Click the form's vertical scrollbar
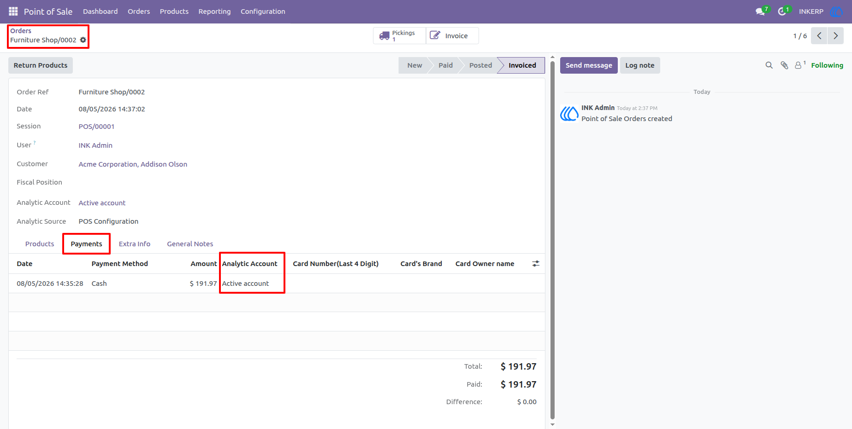Image resolution: width=852 pixels, height=429 pixels. [x=552, y=239]
